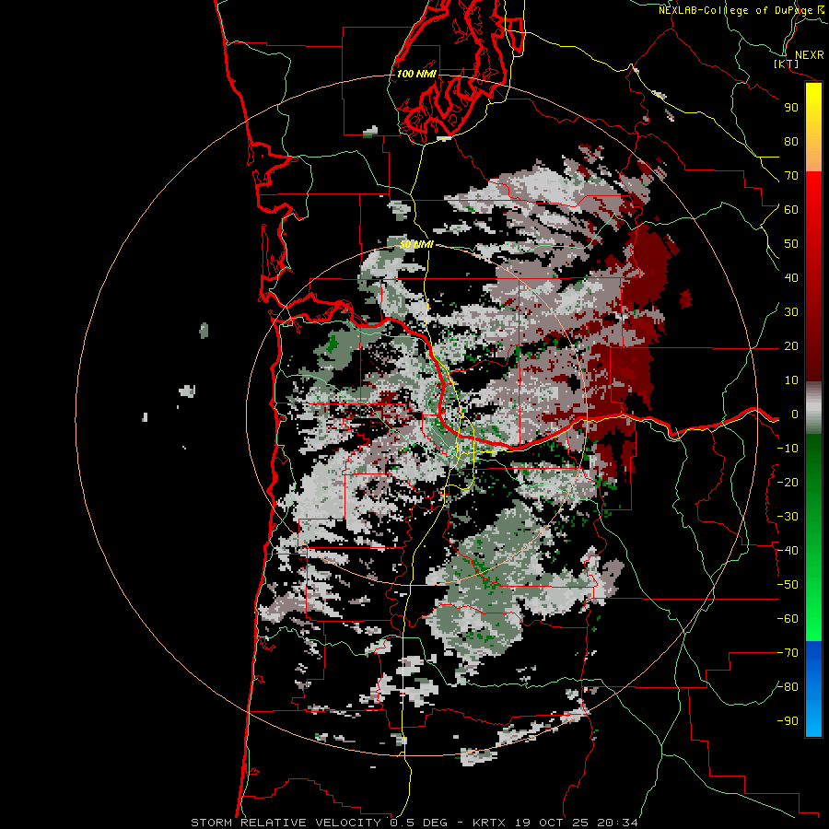Click the -30 value on the velocity scale

788,517
